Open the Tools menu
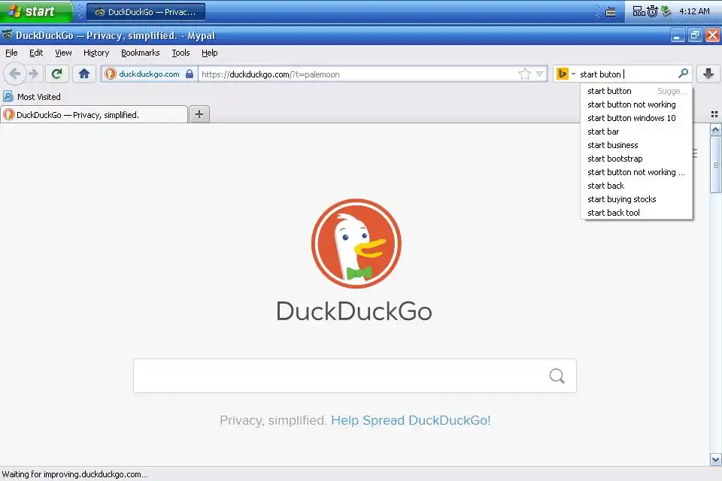The image size is (722, 481). tap(180, 53)
